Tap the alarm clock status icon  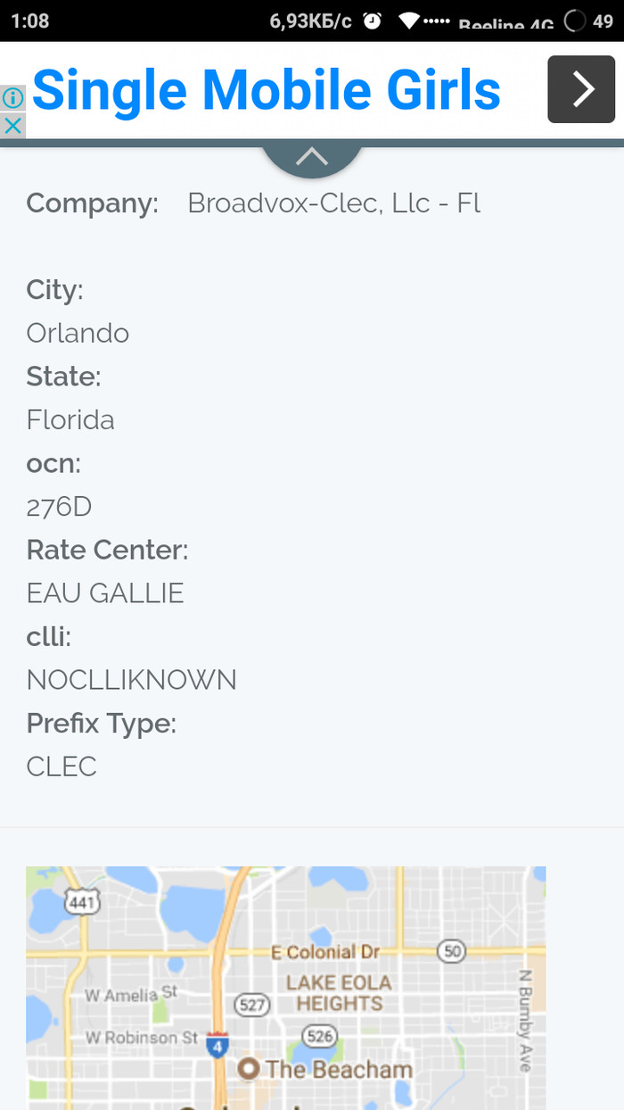(372, 21)
